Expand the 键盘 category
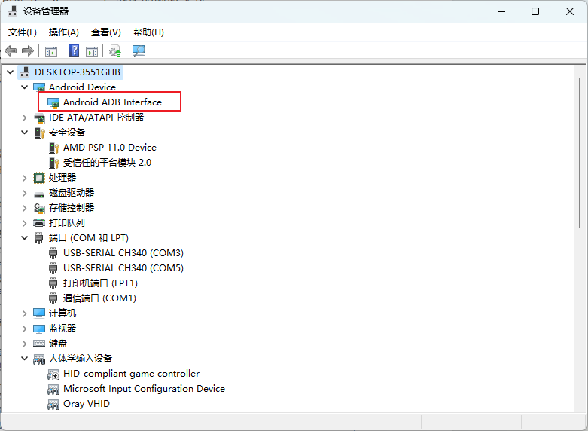 (25, 344)
